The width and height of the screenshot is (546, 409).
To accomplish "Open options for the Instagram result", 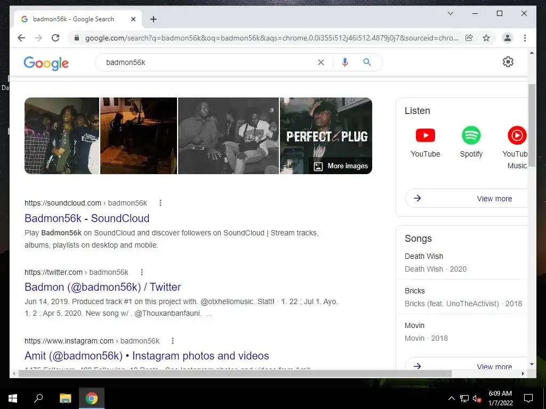I will (x=172, y=341).
